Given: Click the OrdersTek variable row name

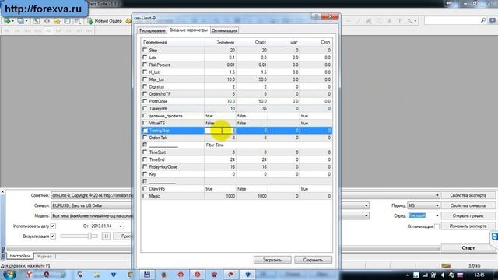Looking at the screenshot, I should (158, 138).
